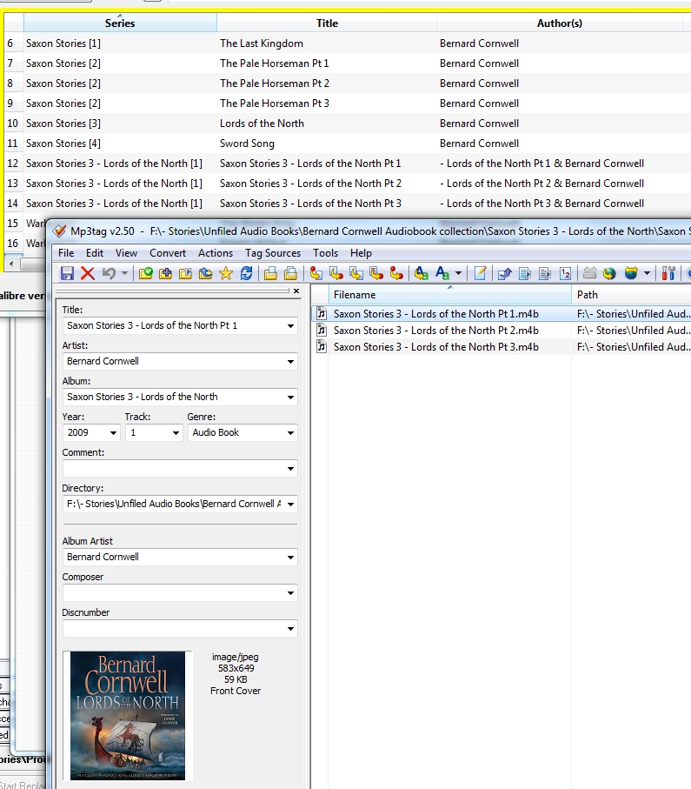Click the first yellow clipboard icon after Refresh
691x789 pixels.
pos(270,273)
